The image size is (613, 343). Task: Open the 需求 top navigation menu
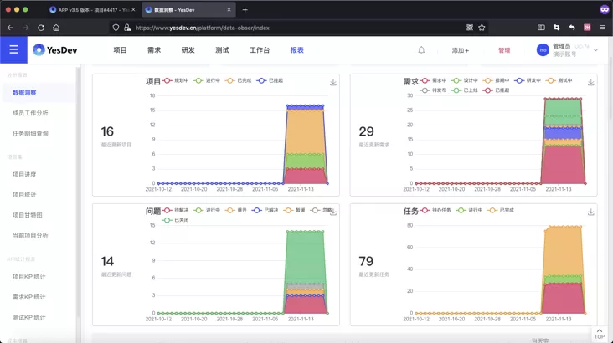[154, 50]
